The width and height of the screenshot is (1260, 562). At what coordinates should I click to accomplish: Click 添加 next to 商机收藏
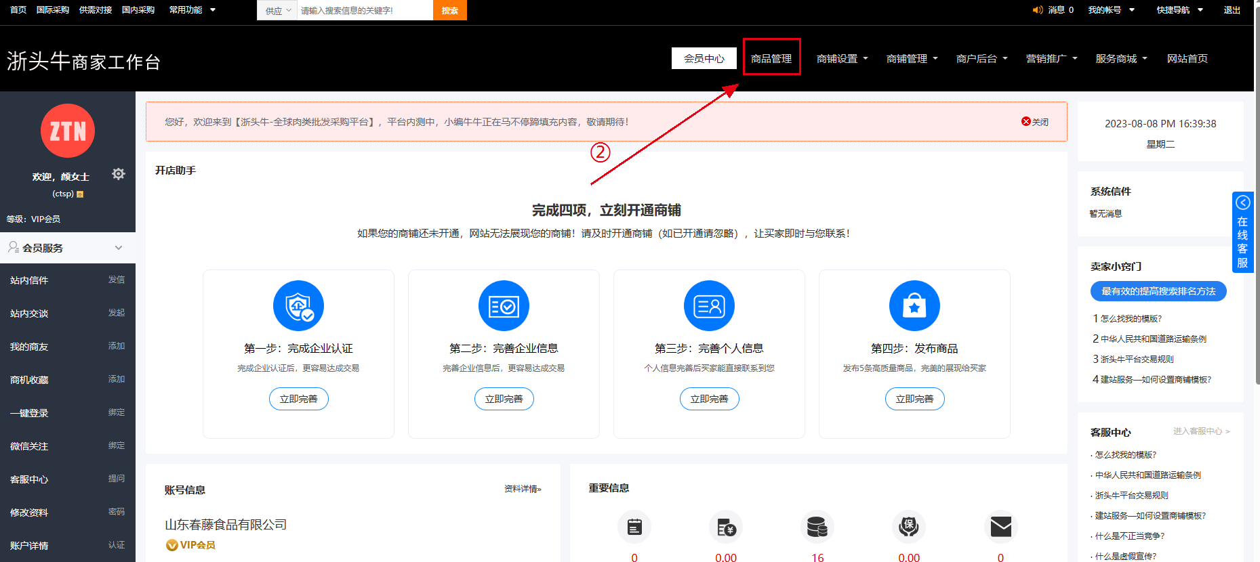point(117,379)
